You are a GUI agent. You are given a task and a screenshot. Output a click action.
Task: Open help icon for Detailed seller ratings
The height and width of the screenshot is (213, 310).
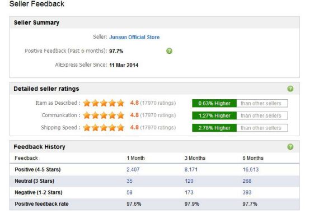coord(290,89)
